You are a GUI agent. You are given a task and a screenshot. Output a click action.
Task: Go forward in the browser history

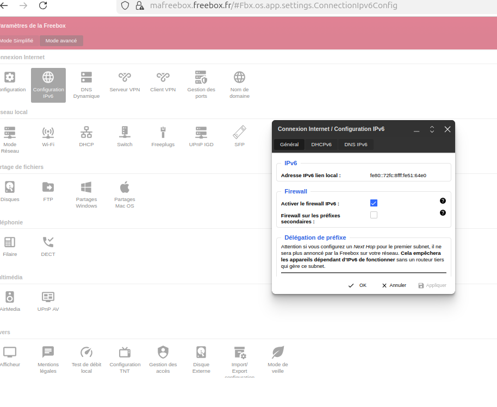point(23,5)
